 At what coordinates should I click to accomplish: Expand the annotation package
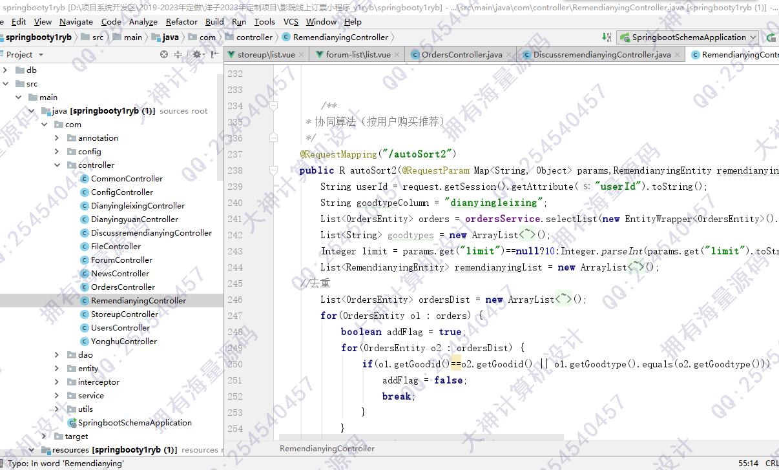[x=56, y=138]
